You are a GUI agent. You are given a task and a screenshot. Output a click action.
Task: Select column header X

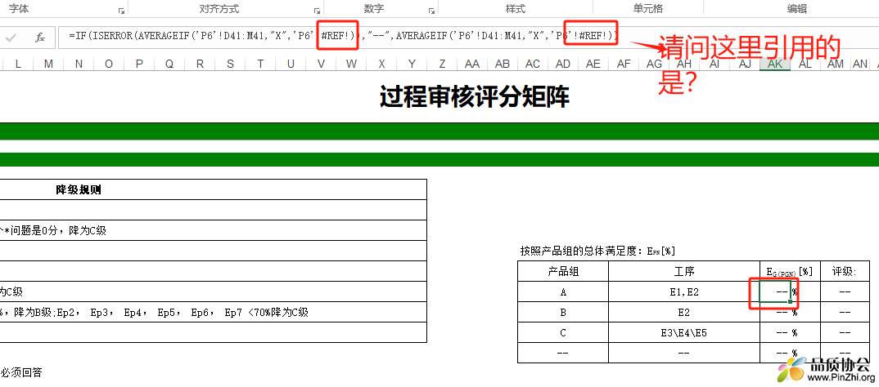click(381, 64)
